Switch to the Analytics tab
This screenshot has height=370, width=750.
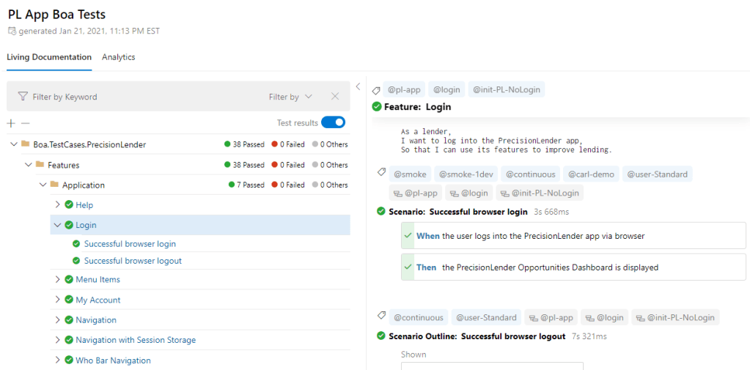[118, 57]
